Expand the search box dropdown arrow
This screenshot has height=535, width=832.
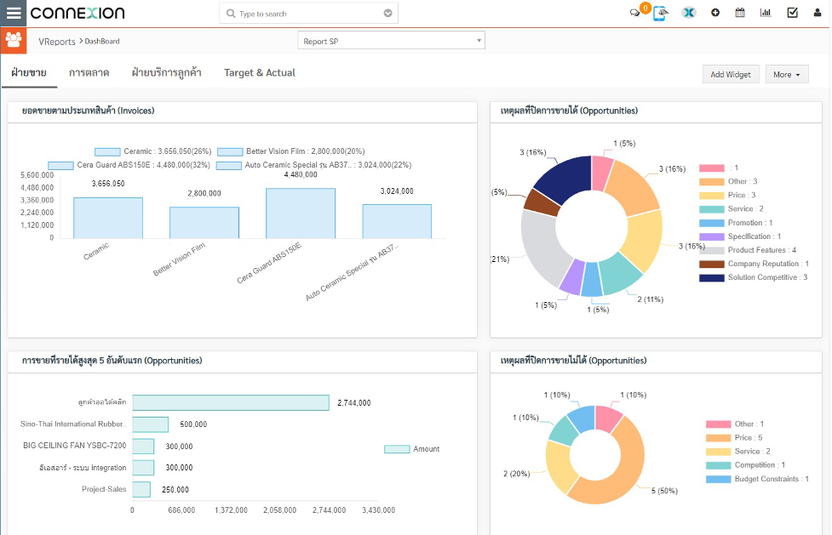pyautogui.click(x=388, y=14)
